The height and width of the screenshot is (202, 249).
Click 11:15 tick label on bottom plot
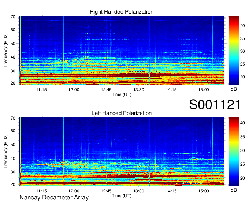coord(41,191)
